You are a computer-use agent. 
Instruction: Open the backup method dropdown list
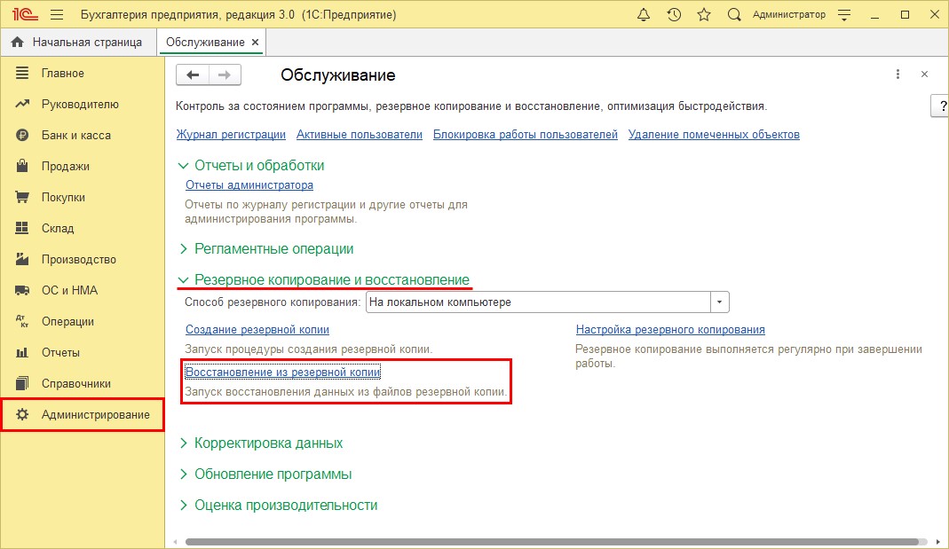(x=718, y=302)
